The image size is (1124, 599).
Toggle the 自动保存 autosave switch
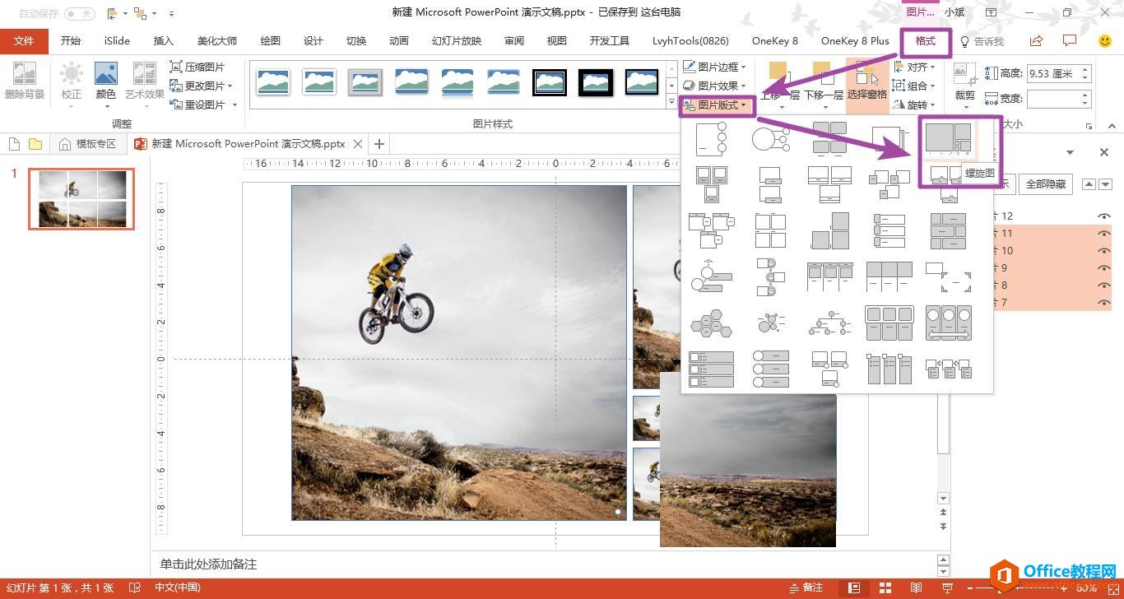click(79, 13)
